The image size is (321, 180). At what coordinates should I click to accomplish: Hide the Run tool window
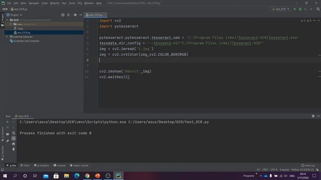pos(318,116)
